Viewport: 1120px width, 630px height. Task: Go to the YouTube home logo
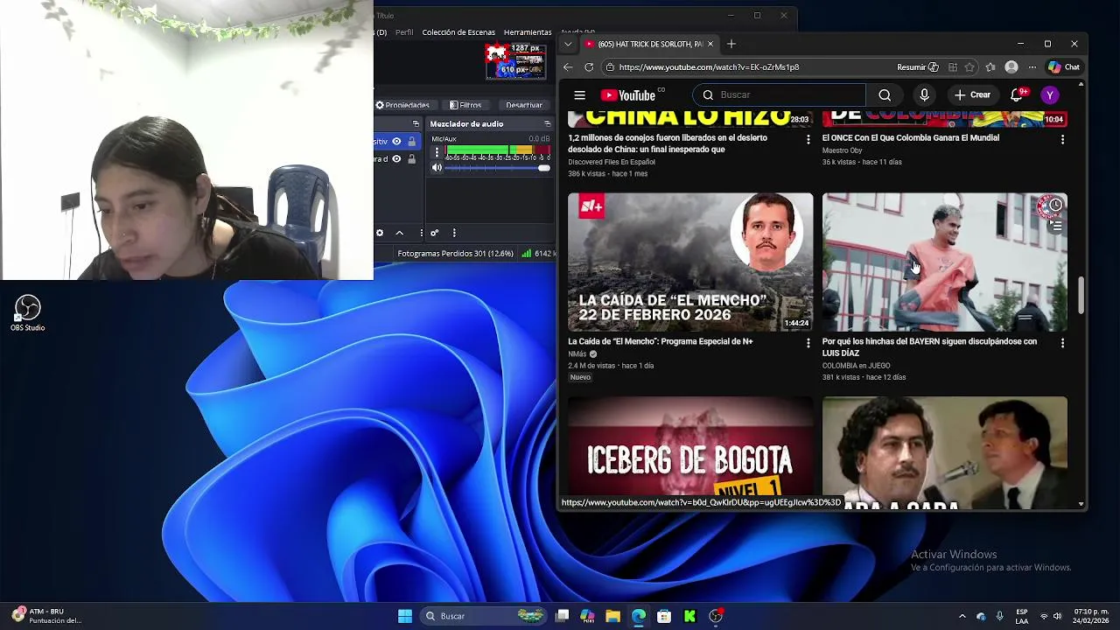tap(628, 94)
